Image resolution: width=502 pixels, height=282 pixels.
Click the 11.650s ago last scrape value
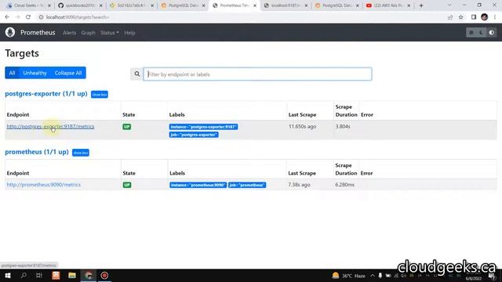pos(302,126)
